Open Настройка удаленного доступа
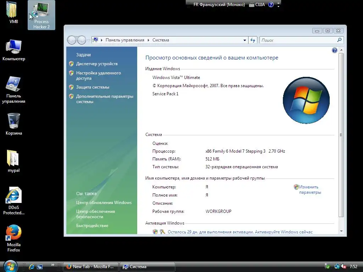 pos(99,75)
